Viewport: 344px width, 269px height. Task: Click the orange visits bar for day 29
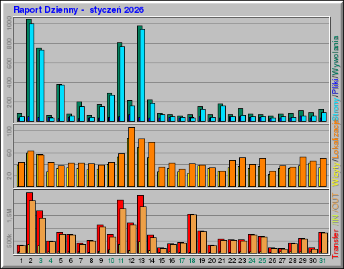pyautogui.click(x=303, y=171)
